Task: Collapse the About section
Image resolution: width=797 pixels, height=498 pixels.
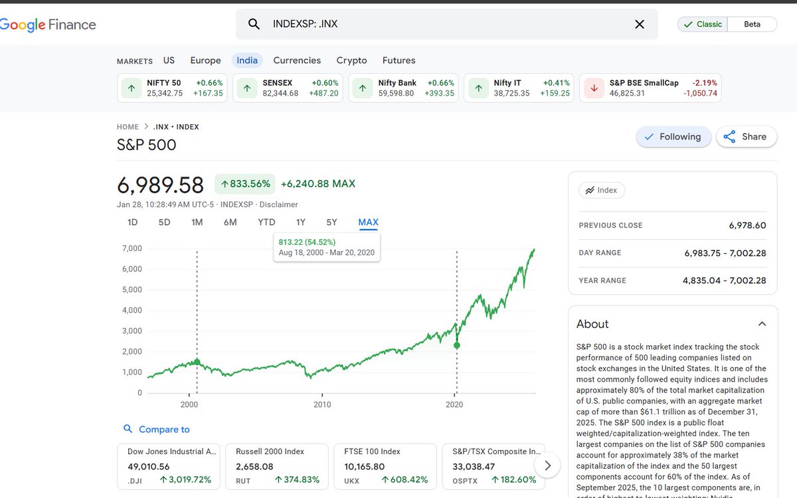Action: pos(762,323)
